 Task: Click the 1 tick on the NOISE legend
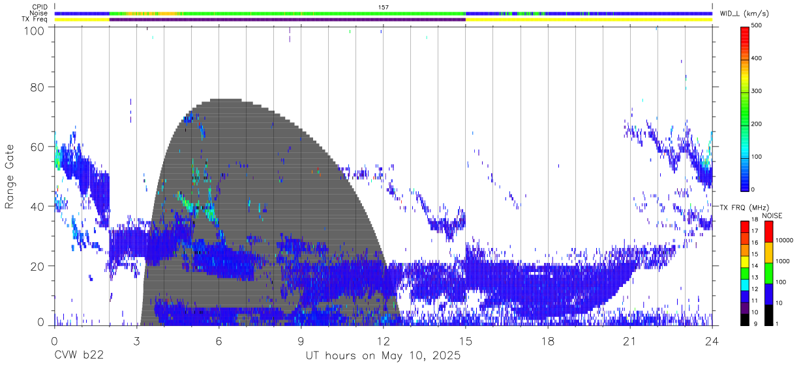tap(778, 324)
